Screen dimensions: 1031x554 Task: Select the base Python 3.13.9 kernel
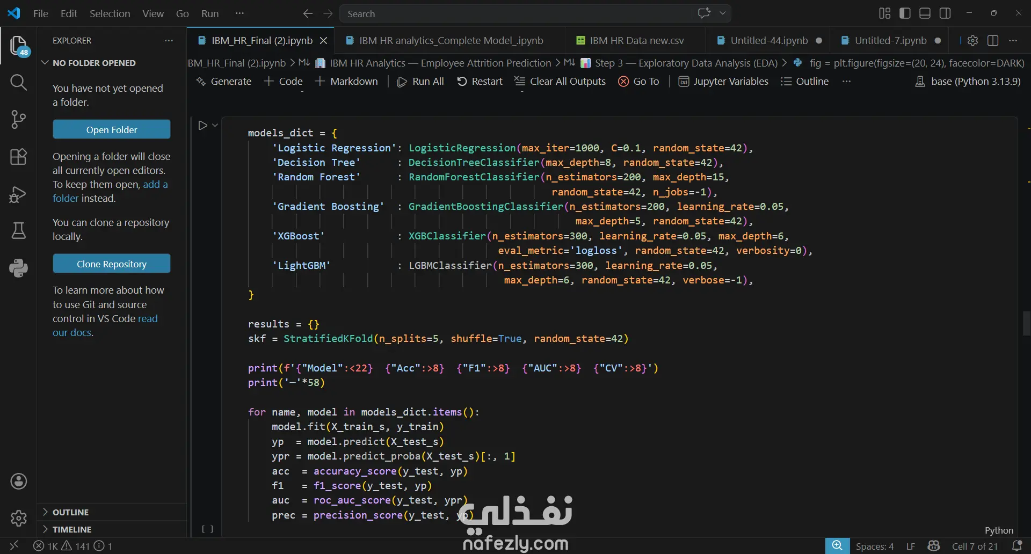click(968, 82)
